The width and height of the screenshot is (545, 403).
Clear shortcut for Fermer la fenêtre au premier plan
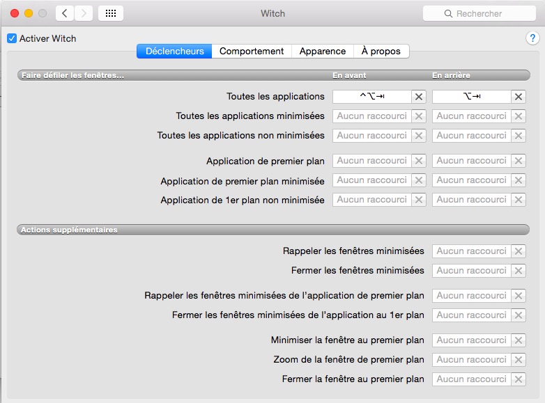coord(518,379)
